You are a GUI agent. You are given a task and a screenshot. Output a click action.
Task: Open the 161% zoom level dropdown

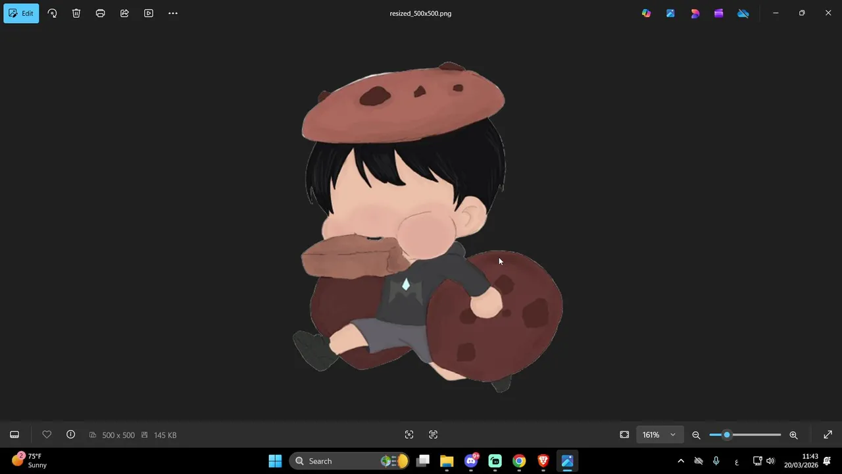[659, 434]
